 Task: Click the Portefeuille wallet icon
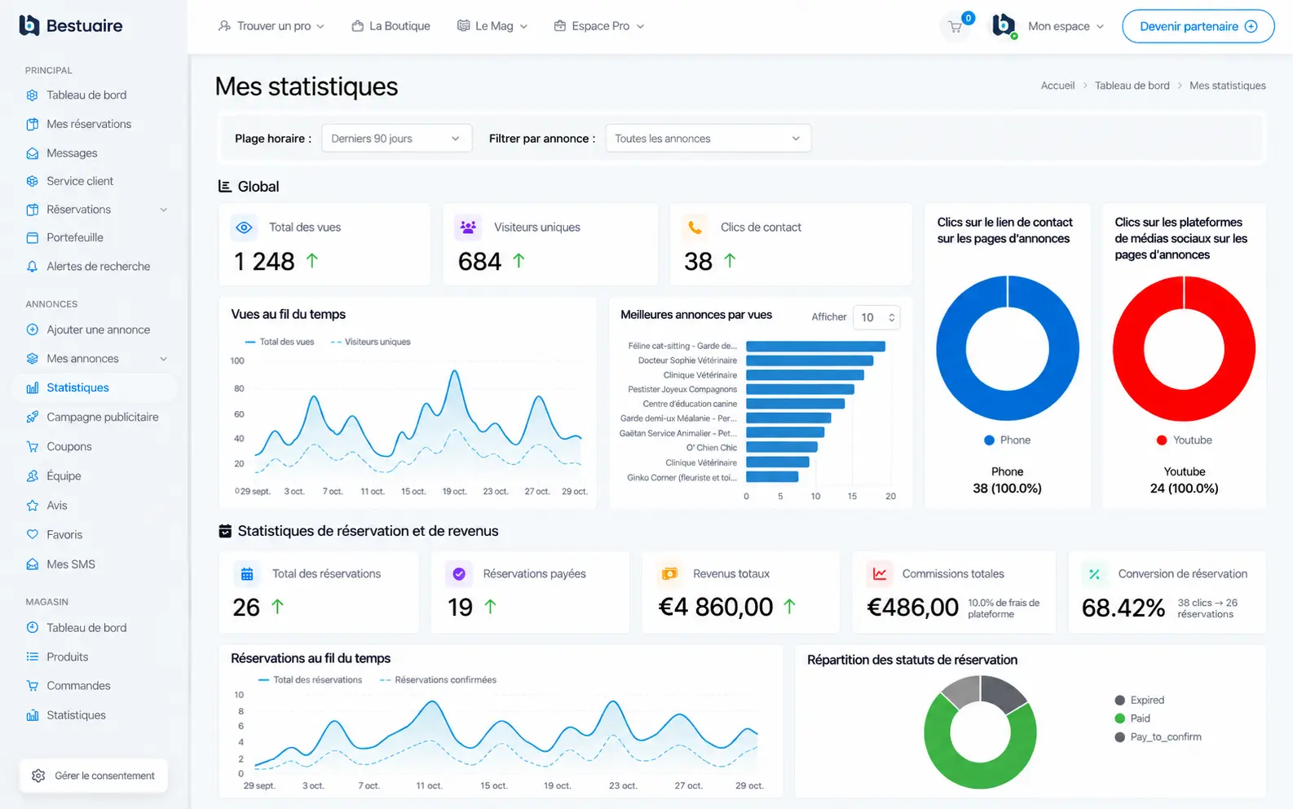pyautogui.click(x=33, y=238)
